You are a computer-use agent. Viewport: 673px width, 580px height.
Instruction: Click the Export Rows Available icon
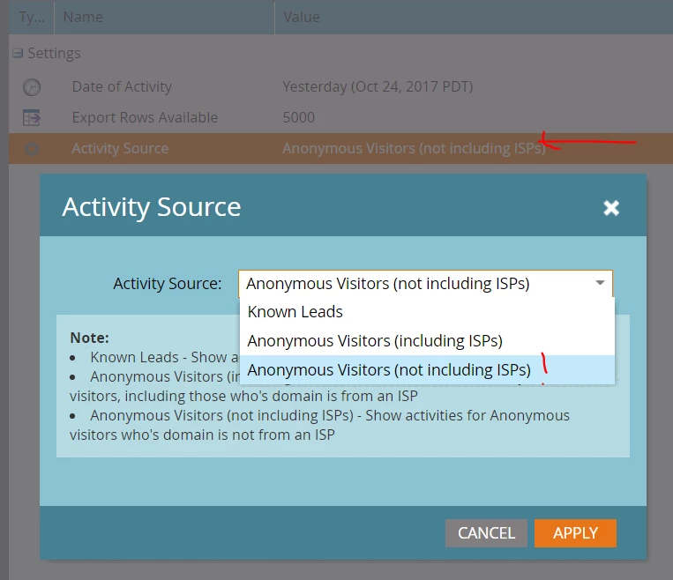(x=32, y=117)
